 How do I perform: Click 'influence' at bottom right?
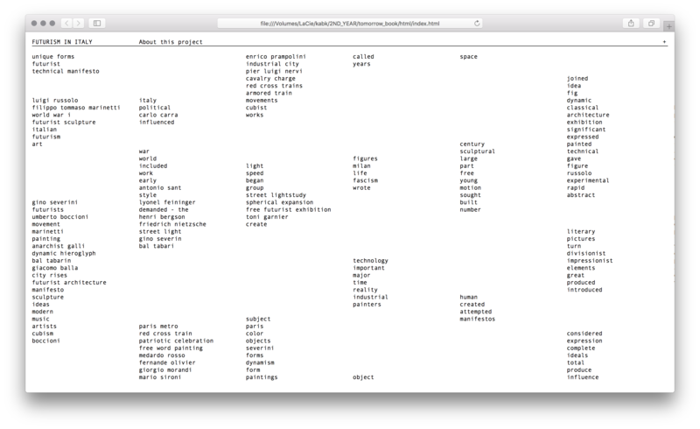583,377
